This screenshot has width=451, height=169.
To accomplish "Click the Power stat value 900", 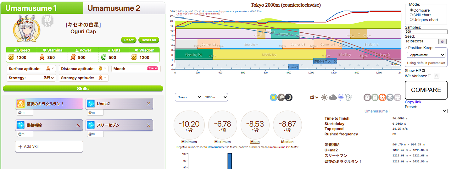I will point(82,57).
